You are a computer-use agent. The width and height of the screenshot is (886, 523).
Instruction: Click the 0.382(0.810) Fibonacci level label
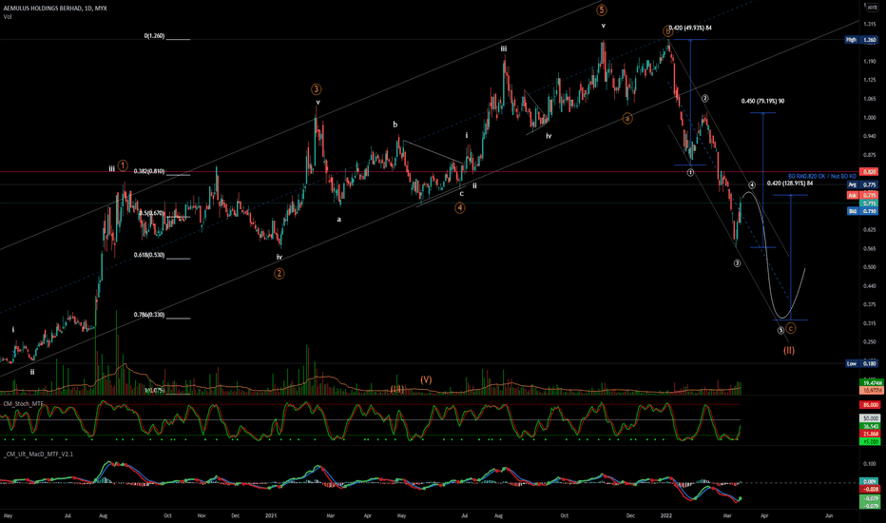click(149, 171)
